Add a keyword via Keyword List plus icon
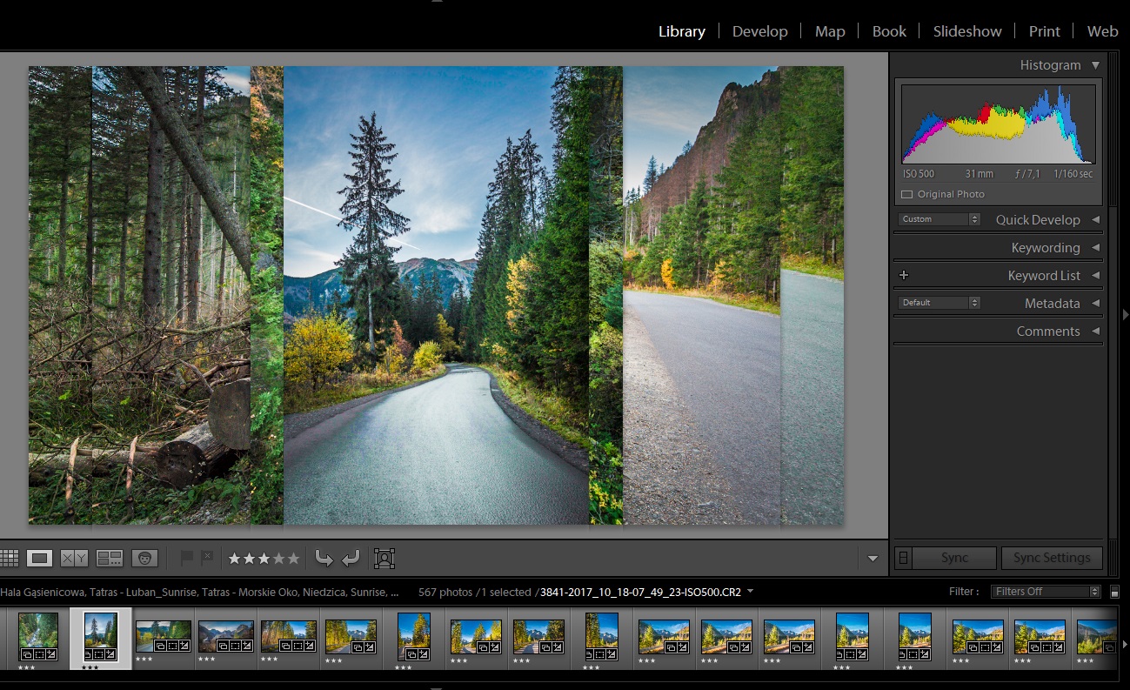1130x690 pixels. (903, 274)
